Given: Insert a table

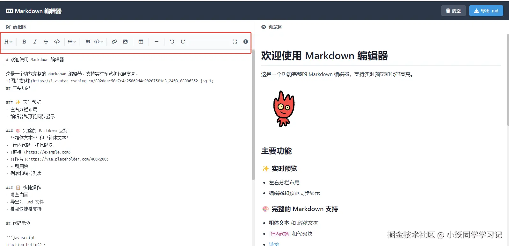Looking at the screenshot, I should 141,42.
